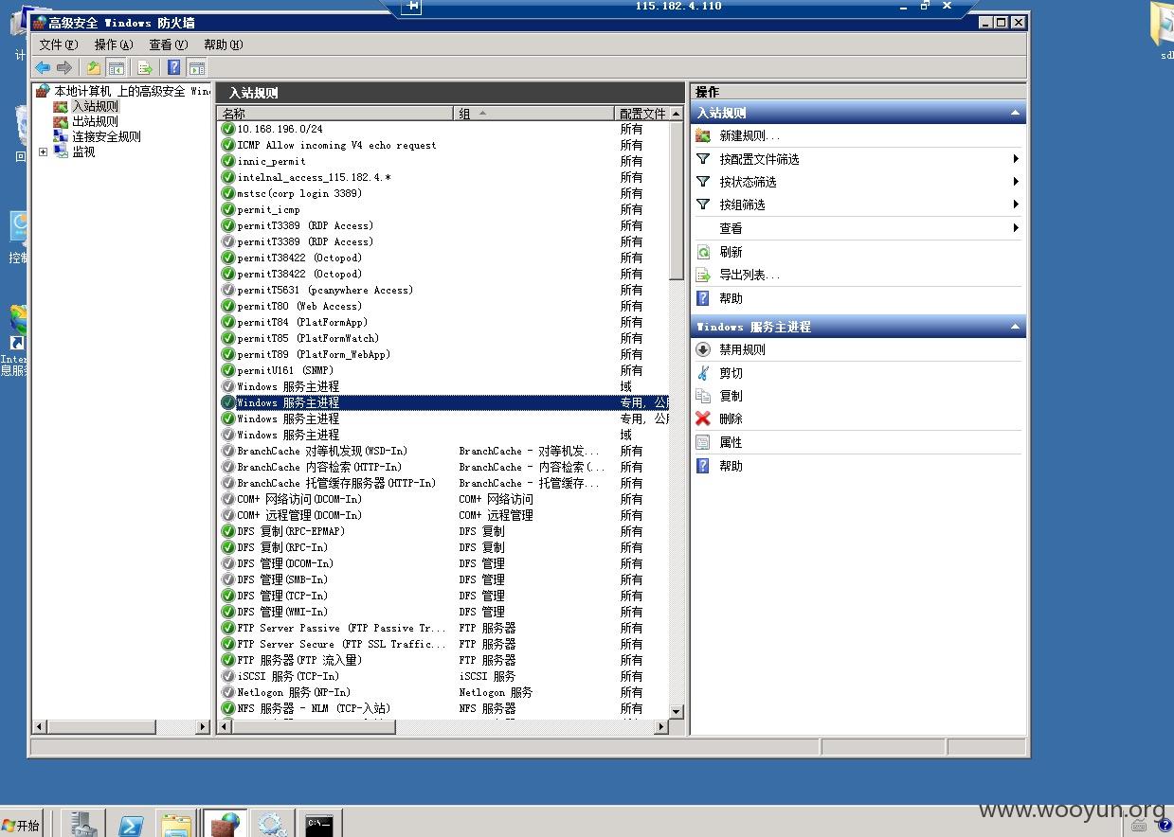
Task: Click the 剪切 scissors action
Action: (731, 373)
